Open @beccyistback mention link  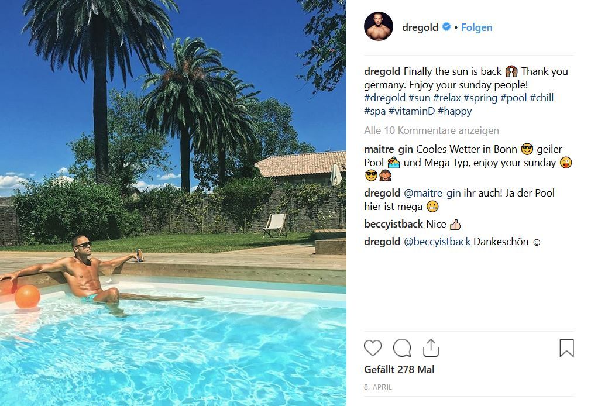[x=437, y=242]
